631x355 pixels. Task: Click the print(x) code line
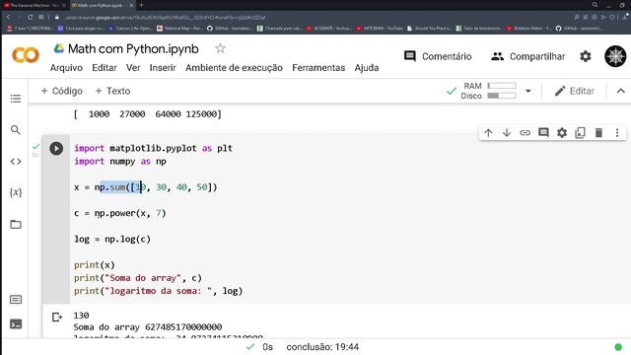point(95,265)
